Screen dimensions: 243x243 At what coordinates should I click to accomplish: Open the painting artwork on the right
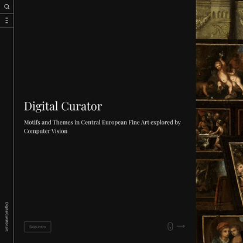click(220, 121)
